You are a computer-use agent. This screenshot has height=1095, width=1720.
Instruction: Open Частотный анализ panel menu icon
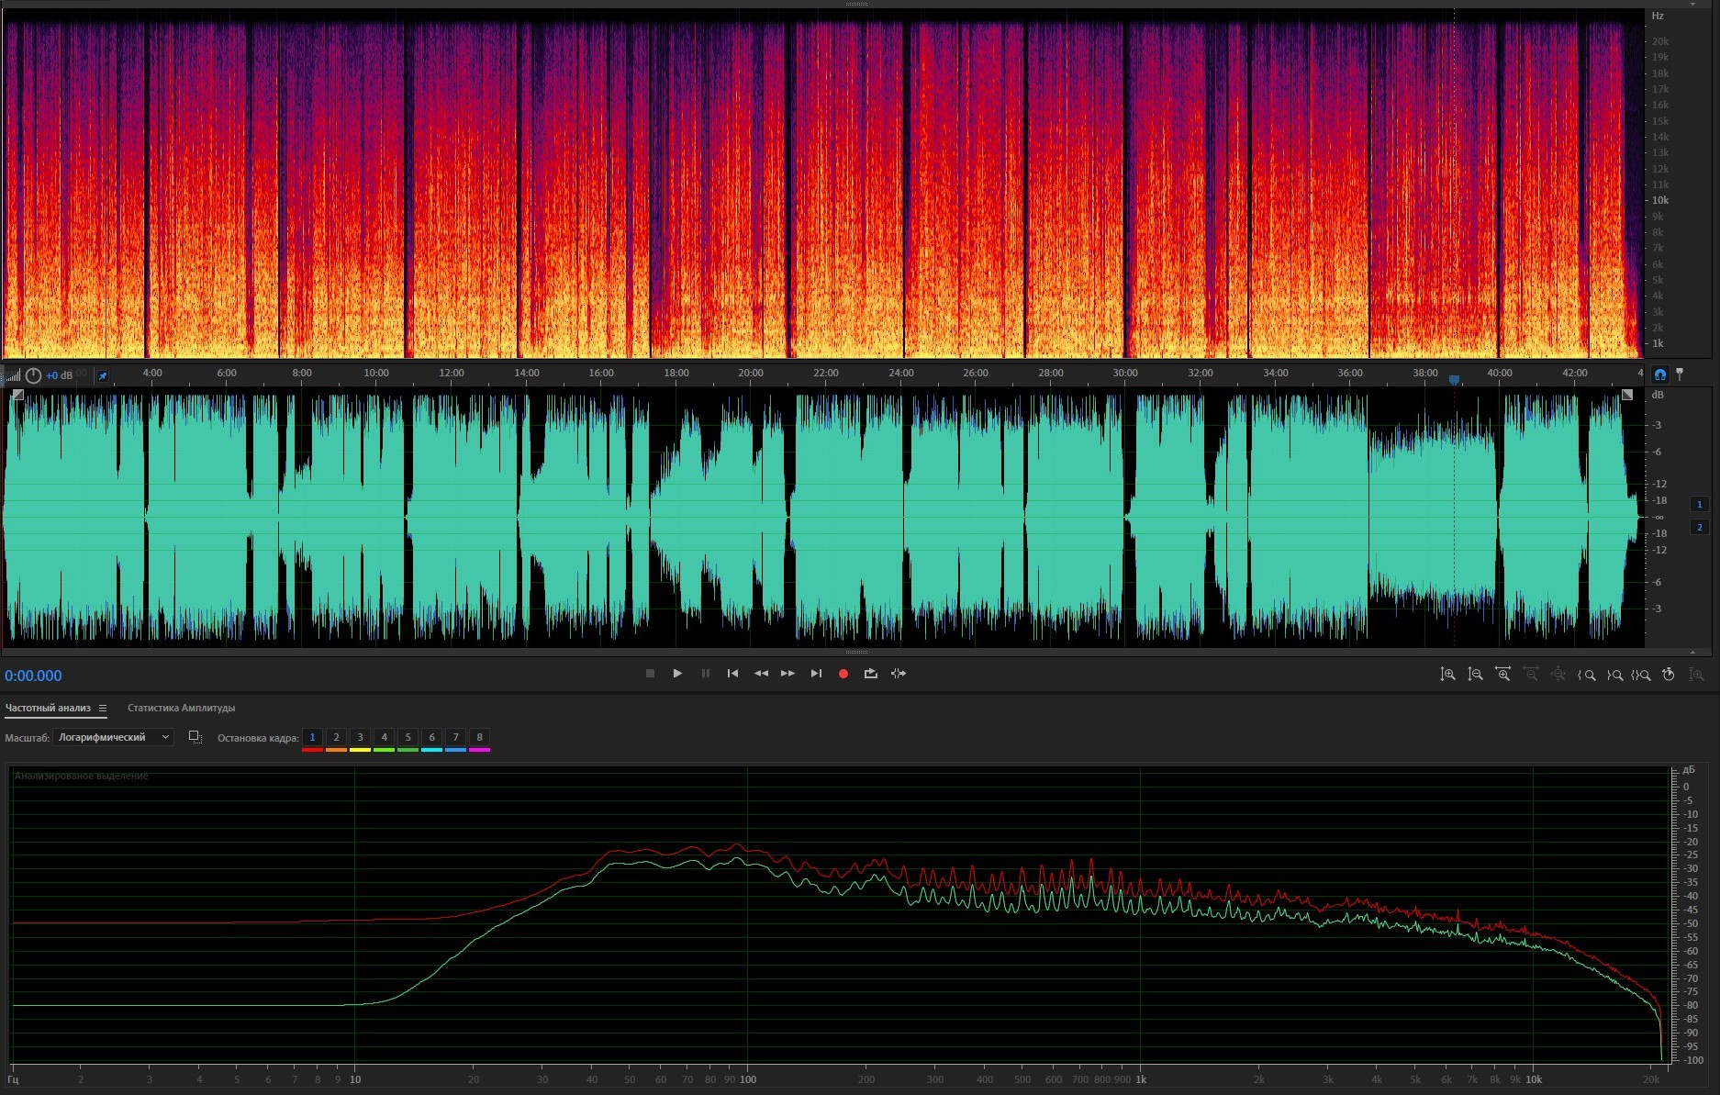click(103, 708)
